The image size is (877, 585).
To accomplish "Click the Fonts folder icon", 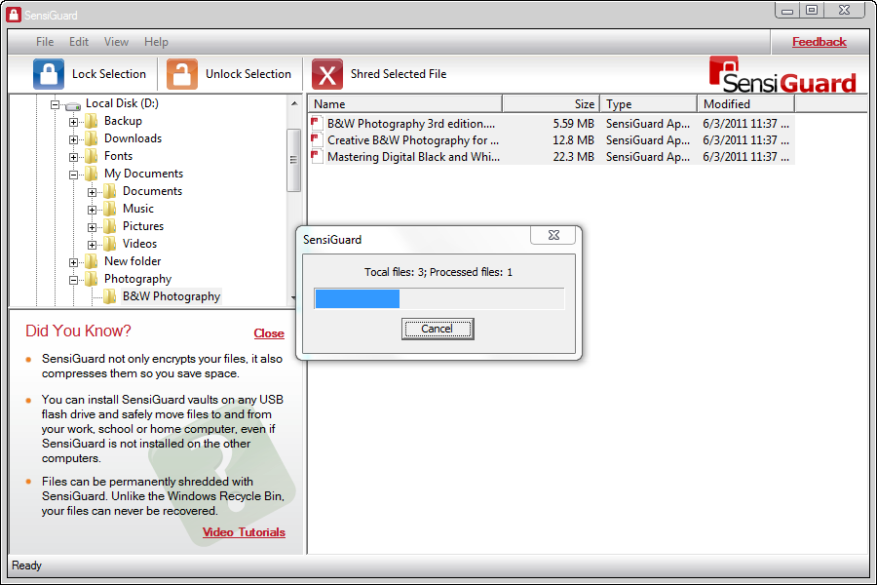I will 92,156.
